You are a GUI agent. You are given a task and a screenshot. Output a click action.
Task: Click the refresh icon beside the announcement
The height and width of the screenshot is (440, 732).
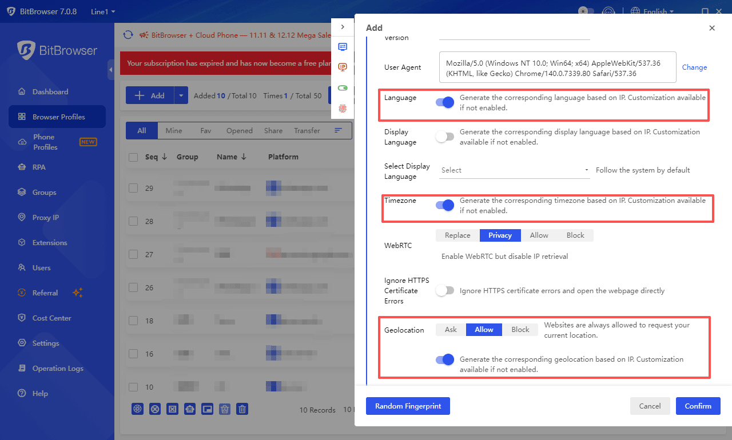point(128,35)
